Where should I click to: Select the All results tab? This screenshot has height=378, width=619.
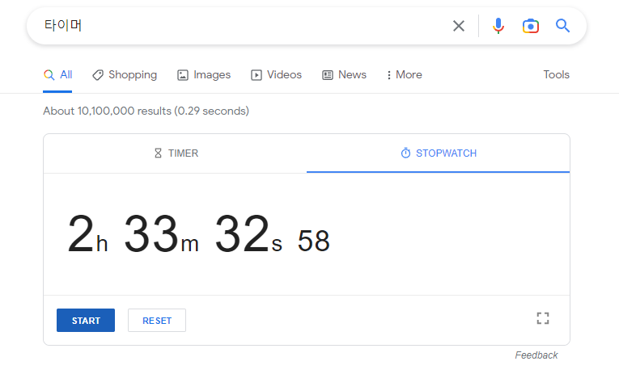(x=57, y=75)
